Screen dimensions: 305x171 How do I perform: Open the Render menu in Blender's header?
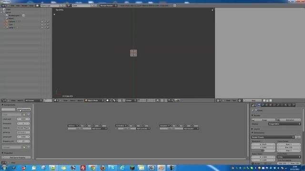pyautogui.click(x=24, y=6)
